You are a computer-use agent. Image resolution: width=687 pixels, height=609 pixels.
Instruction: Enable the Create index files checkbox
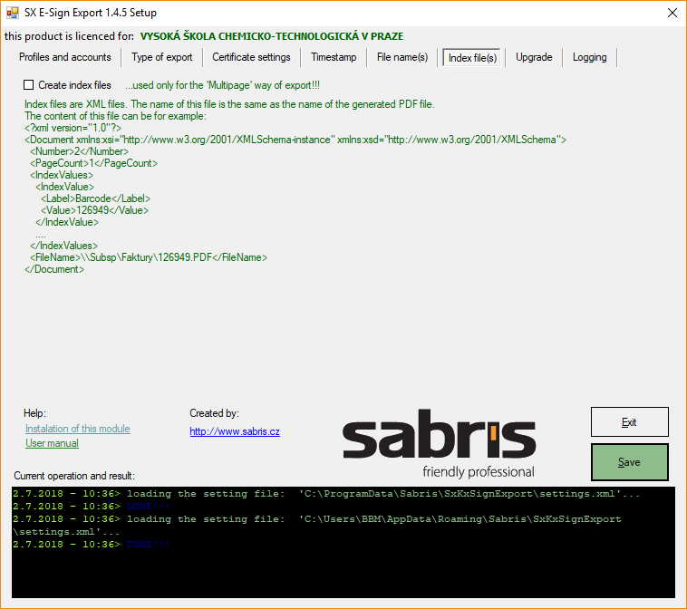(x=28, y=85)
